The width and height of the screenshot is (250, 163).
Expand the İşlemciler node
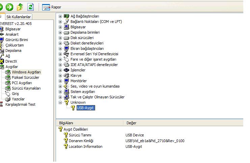60,70
